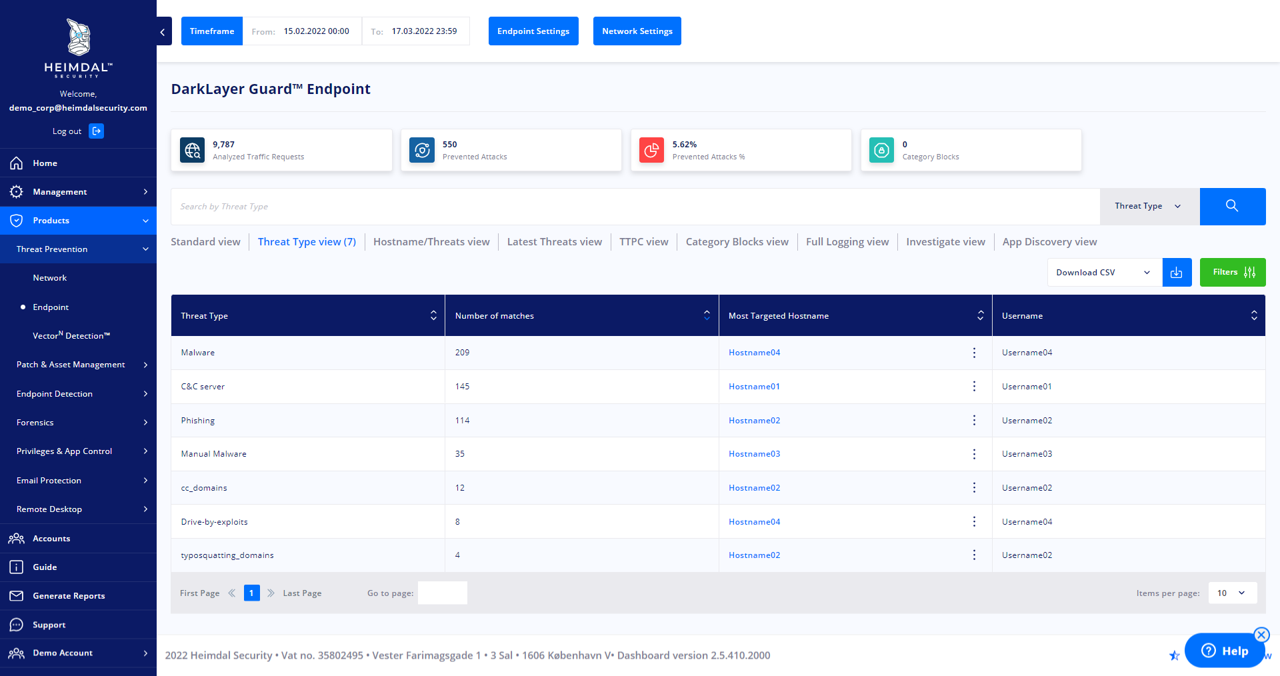Toggle the favorite star near the footer
Image resolution: width=1280 pixels, height=676 pixels.
(1174, 655)
